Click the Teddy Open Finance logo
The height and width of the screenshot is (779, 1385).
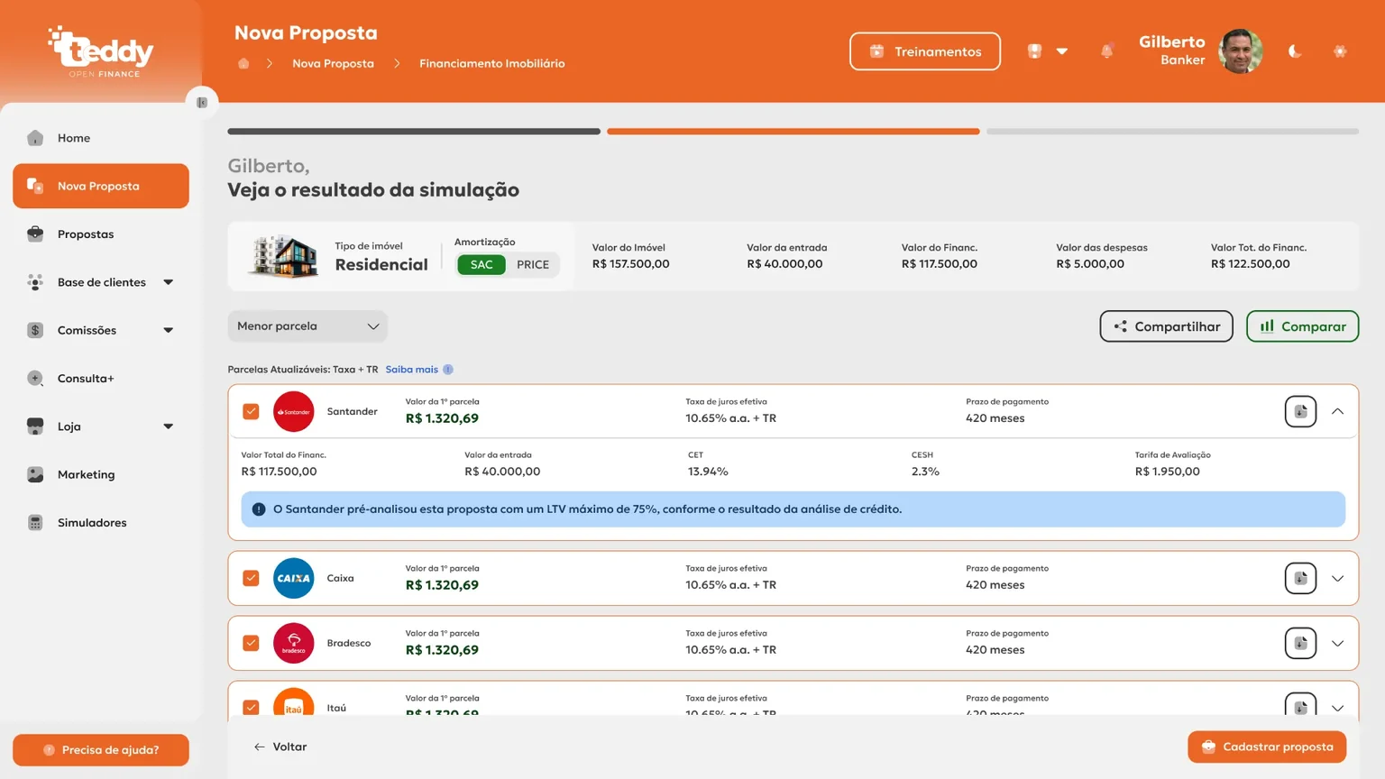tap(101, 51)
